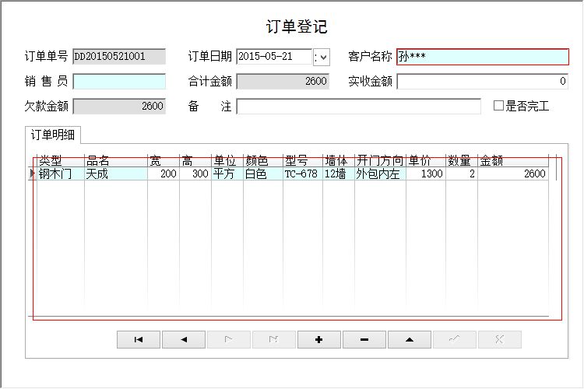Click the 客户名称 input field
This screenshot has height=389, width=584.
(x=482, y=57)
